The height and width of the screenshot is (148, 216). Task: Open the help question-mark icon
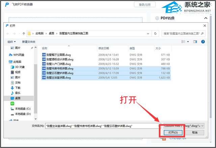point(203,42)
